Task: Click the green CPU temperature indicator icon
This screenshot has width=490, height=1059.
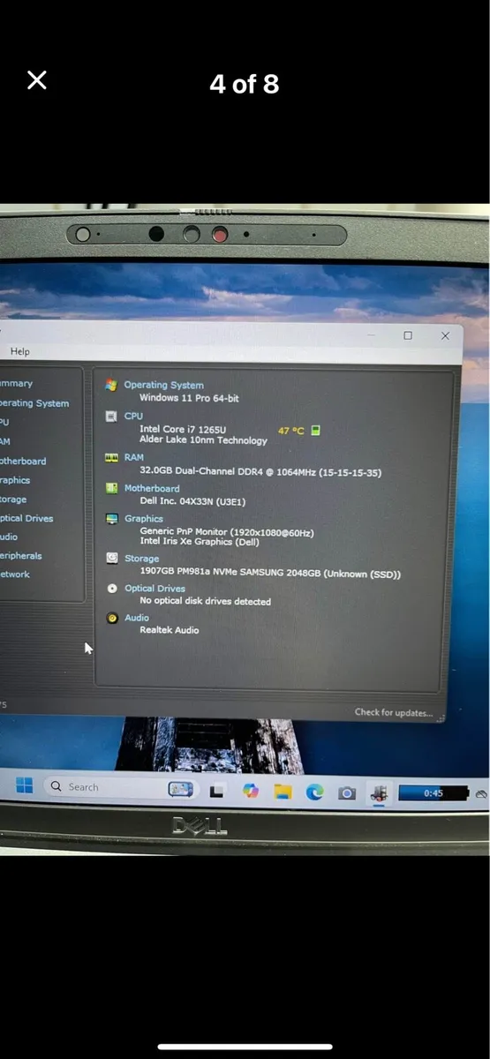Action: coord(315,431)
